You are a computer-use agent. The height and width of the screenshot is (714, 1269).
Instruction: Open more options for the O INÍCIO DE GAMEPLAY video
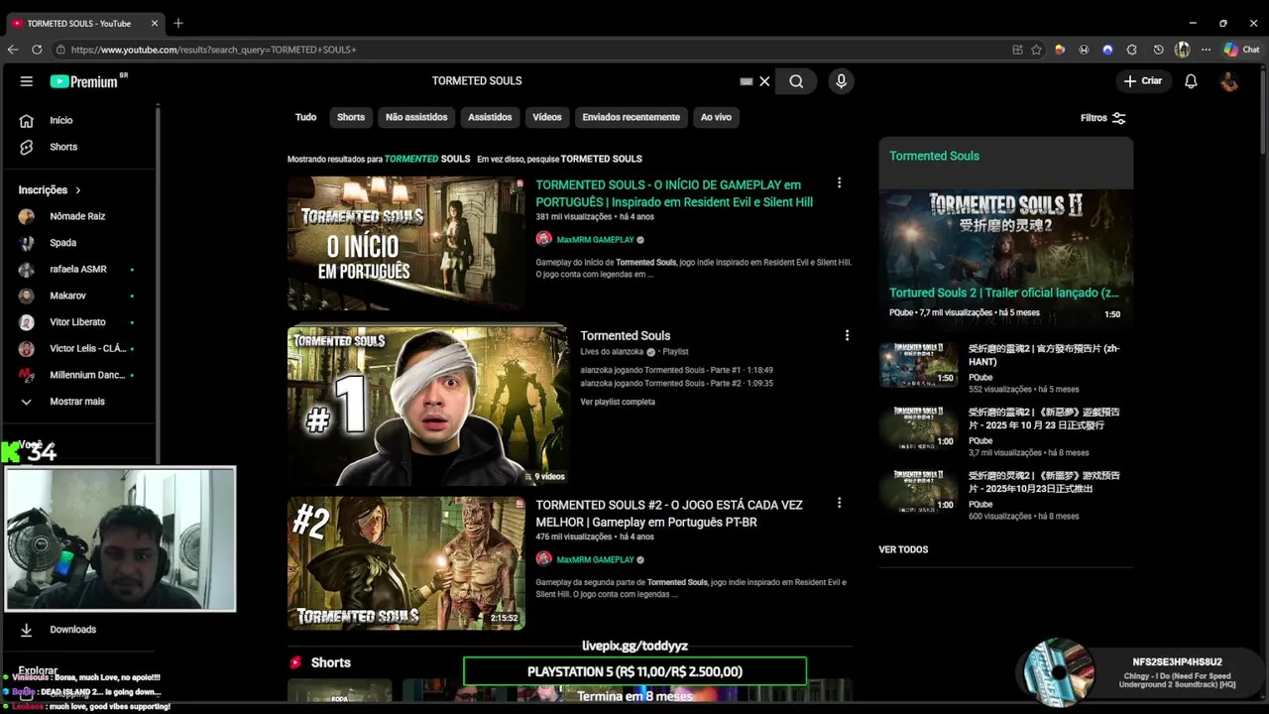(839, 182)
